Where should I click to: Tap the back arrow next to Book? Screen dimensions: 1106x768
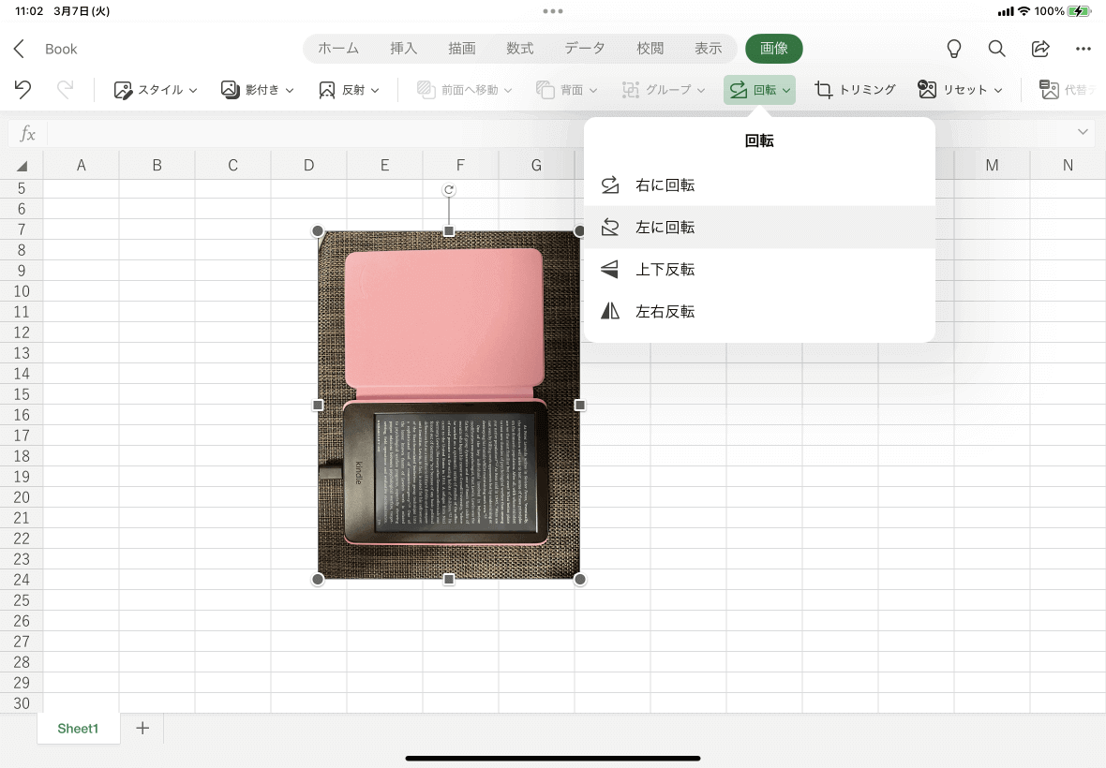coord(19,49)
